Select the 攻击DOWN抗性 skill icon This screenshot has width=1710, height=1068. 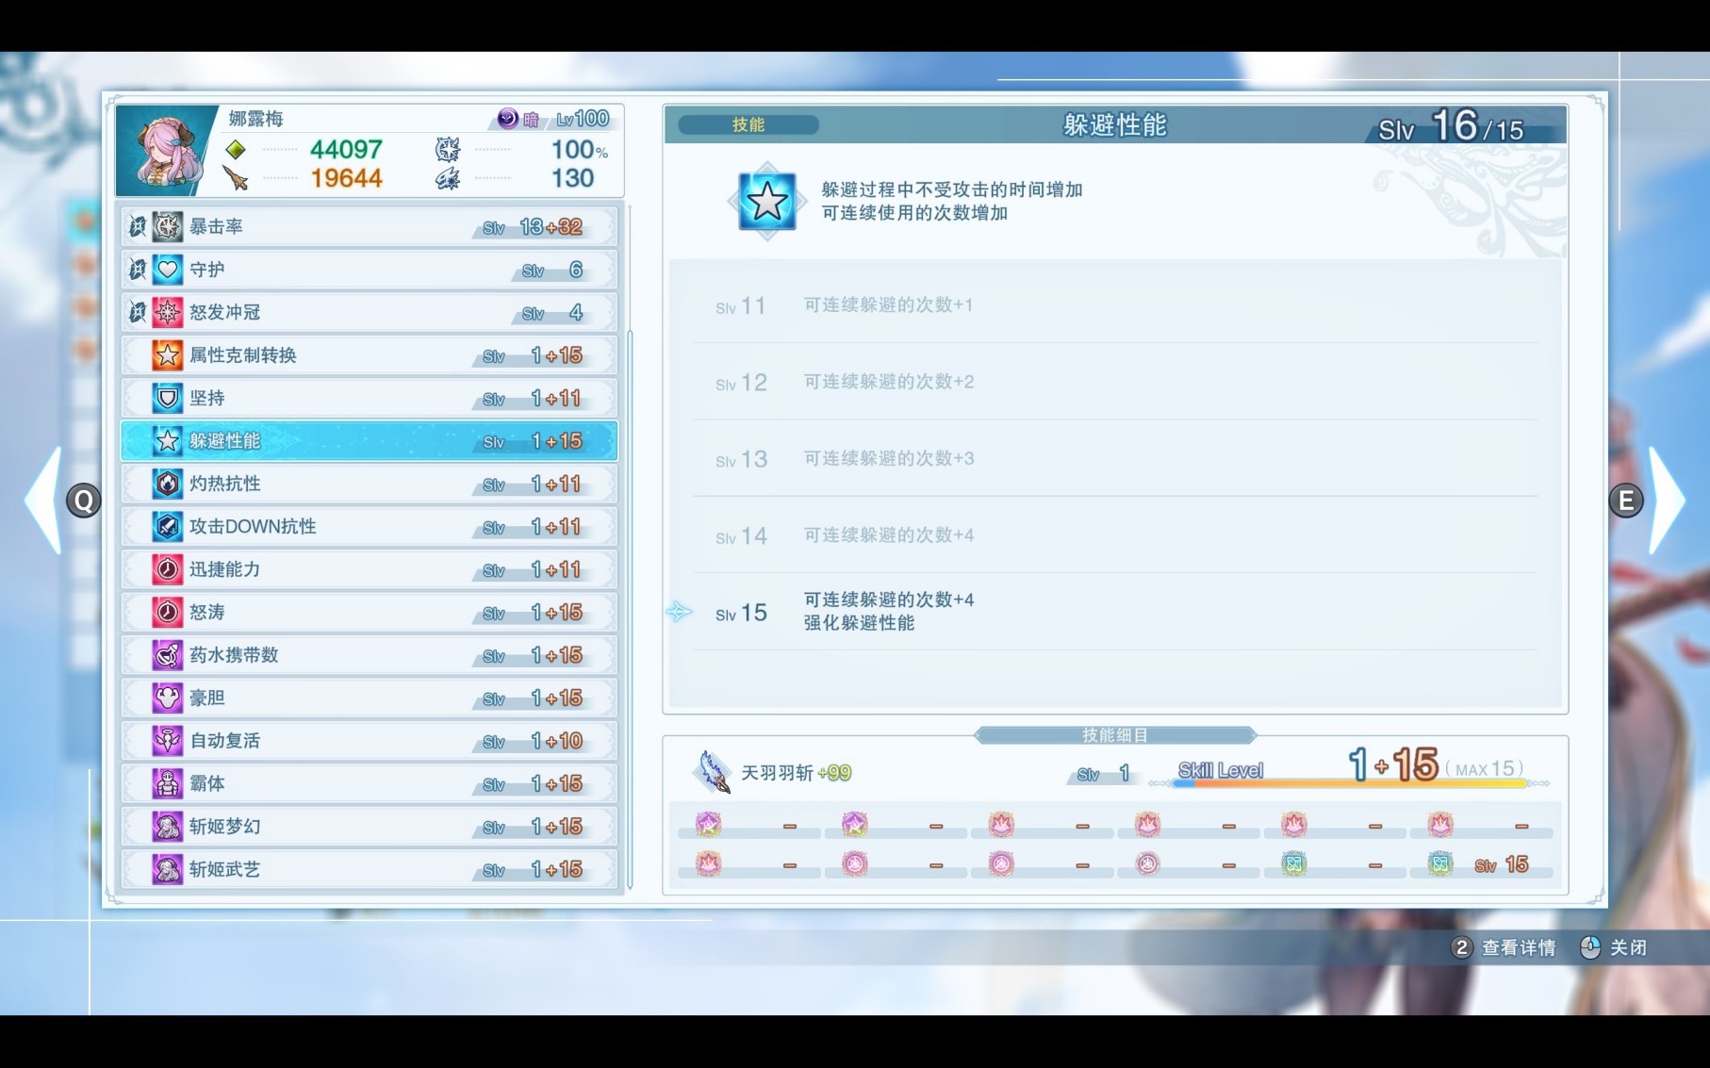pyautogui.click(x=166, y=526)
